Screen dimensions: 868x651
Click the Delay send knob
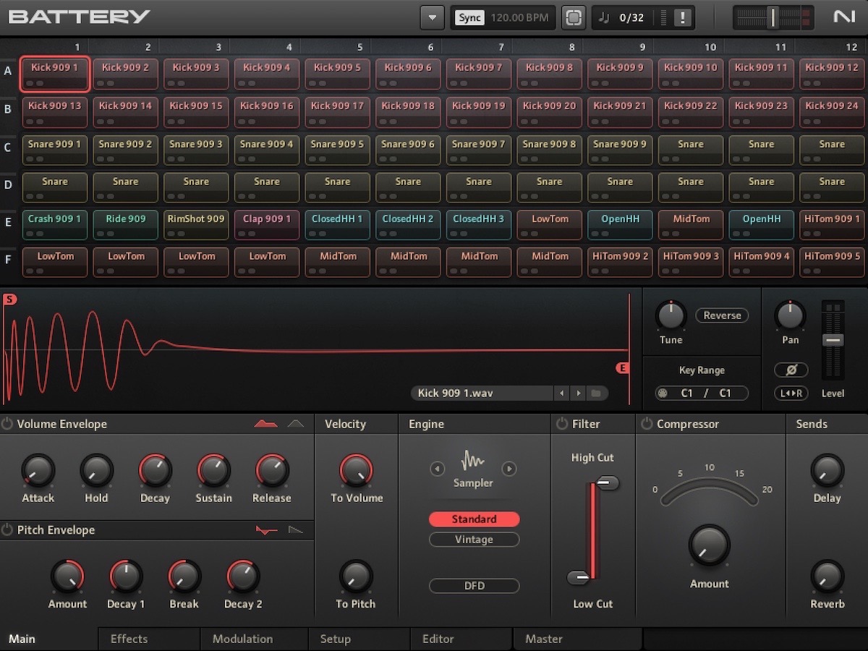pyautogui.click(x=827, y=471)
